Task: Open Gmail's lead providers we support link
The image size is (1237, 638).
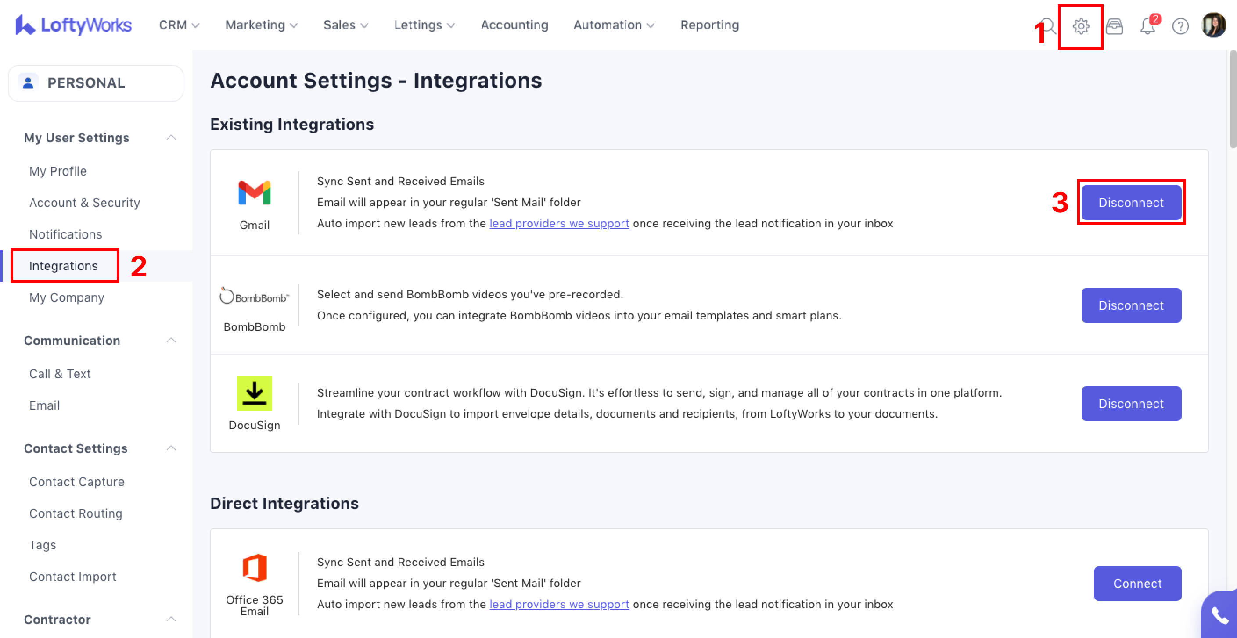Action: [559, 224]
